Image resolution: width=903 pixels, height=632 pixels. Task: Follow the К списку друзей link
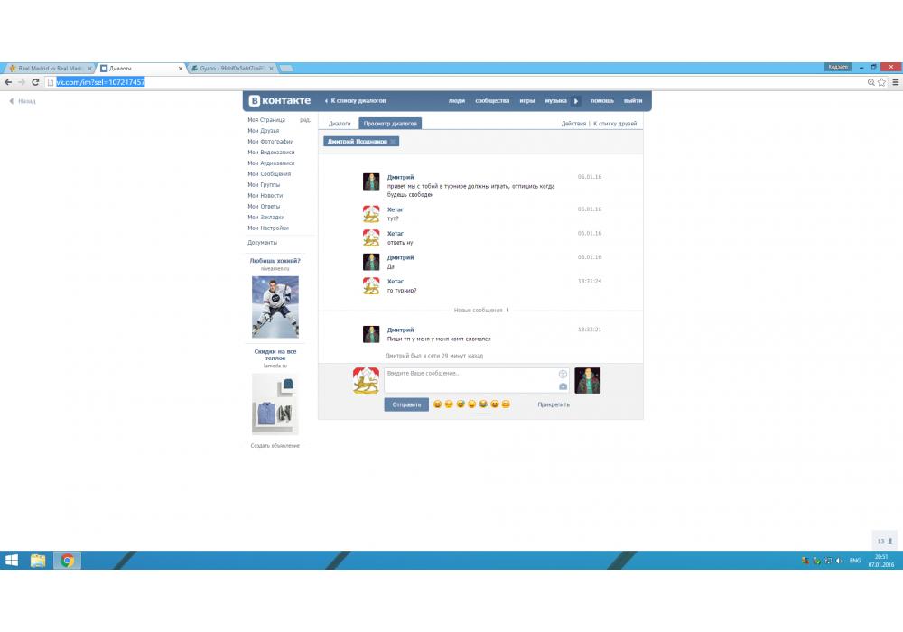click(x=615, y=124)
